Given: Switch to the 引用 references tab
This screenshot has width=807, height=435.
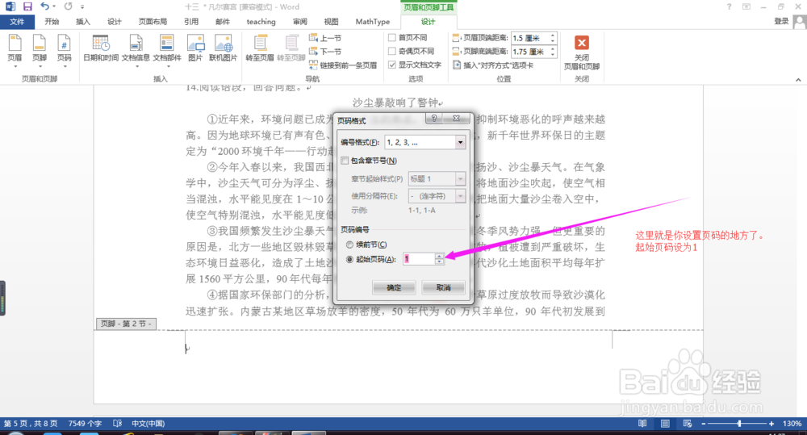Looking at the screenshot, I should (191, 22).
